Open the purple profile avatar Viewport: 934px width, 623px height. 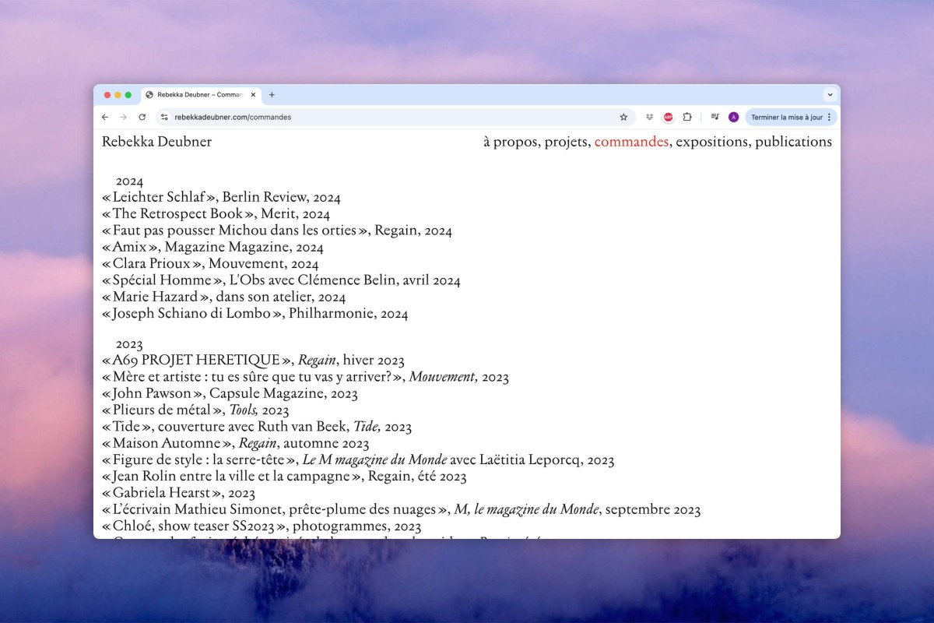point(733,117)
